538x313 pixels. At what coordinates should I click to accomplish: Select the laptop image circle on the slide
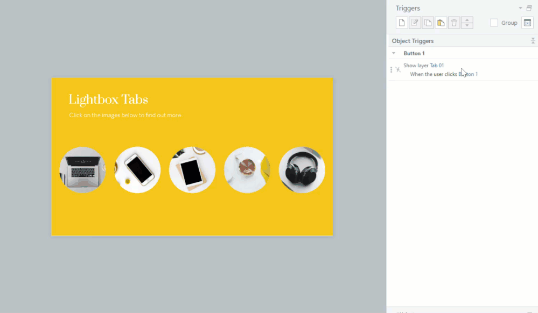(82, 170)
